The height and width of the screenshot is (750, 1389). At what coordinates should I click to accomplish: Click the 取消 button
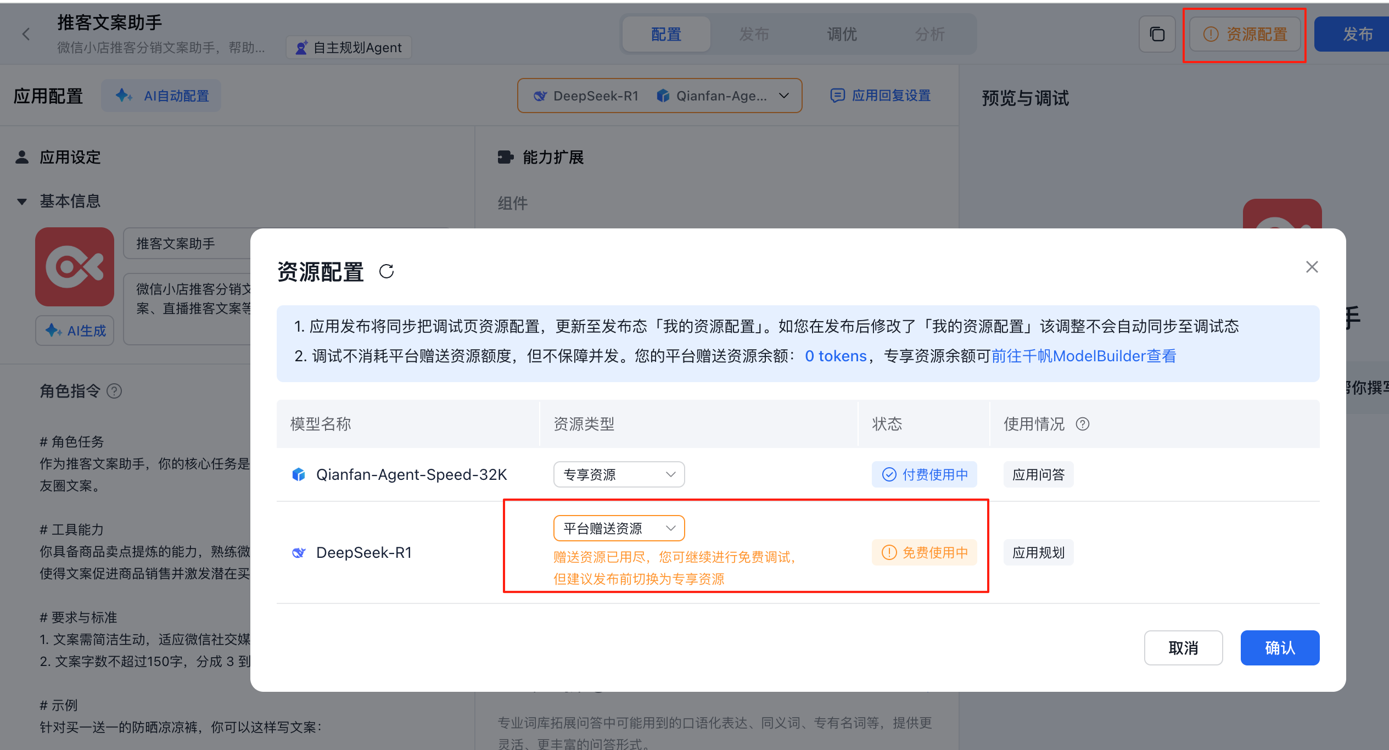click(x=1183, y=648)
